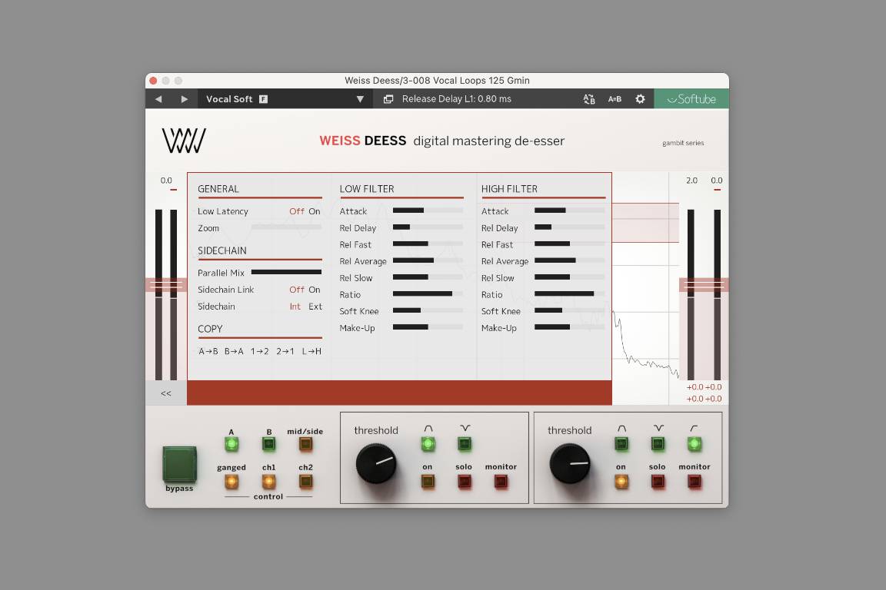Screen dimensions: 886x590
Task: Toggle the ch1 control button
Action: point(269,482)
